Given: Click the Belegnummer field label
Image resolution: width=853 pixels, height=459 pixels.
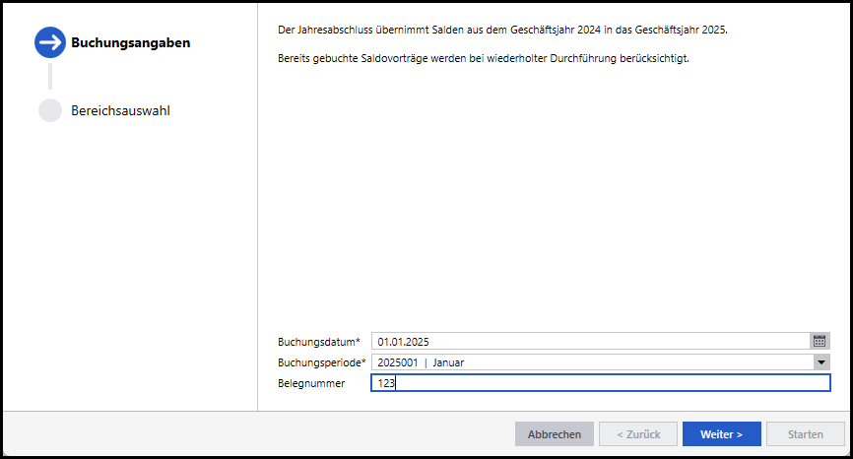Looking at the screenshot, I should pyautogui.click(x=311, y=383).
